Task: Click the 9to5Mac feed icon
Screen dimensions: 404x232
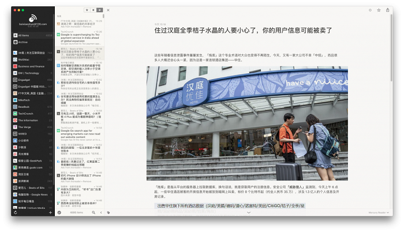Action: coord(15,59)
